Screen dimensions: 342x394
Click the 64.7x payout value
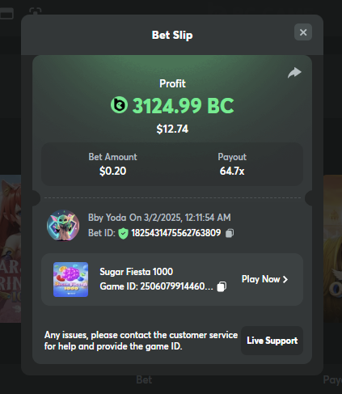click(232, 171)
